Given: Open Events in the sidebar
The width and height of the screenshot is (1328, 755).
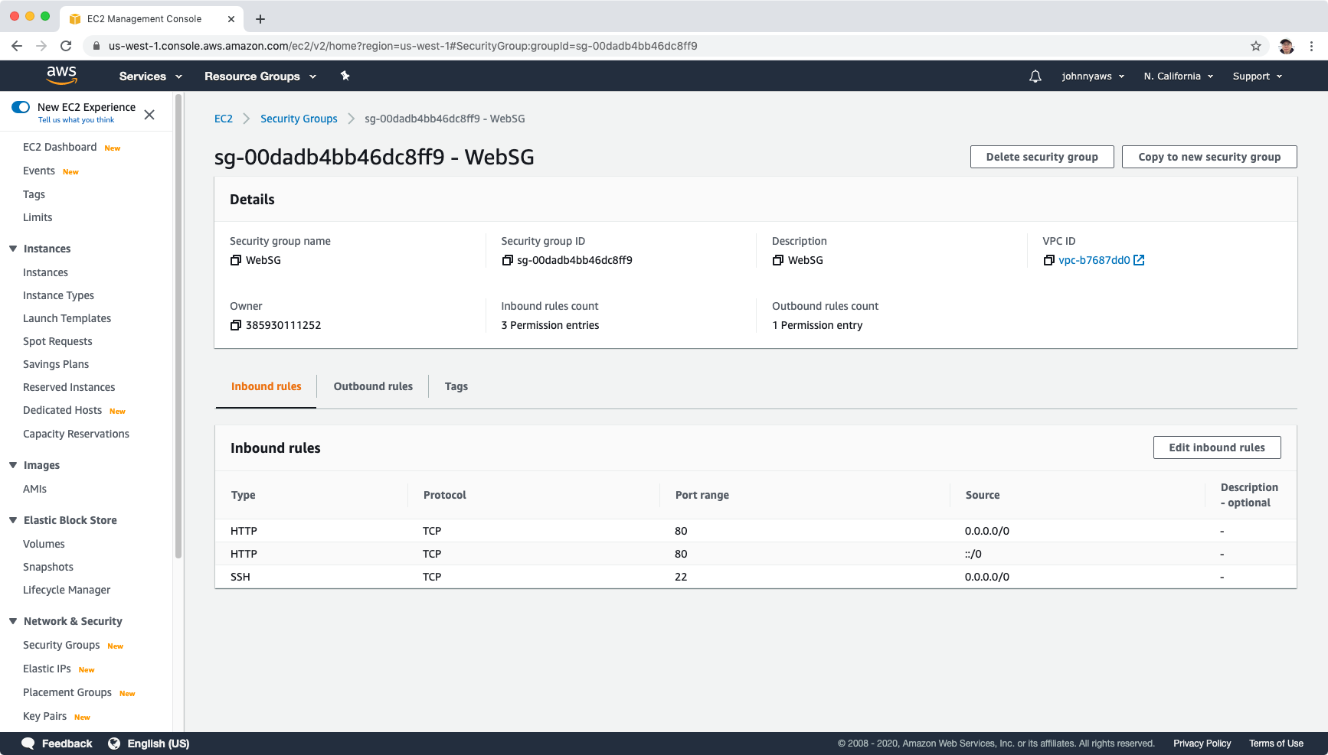Looking at the screenshot, I should 39,171.
